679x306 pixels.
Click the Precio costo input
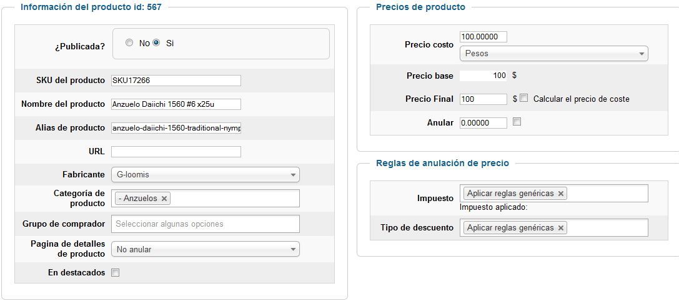coord(483,37)
